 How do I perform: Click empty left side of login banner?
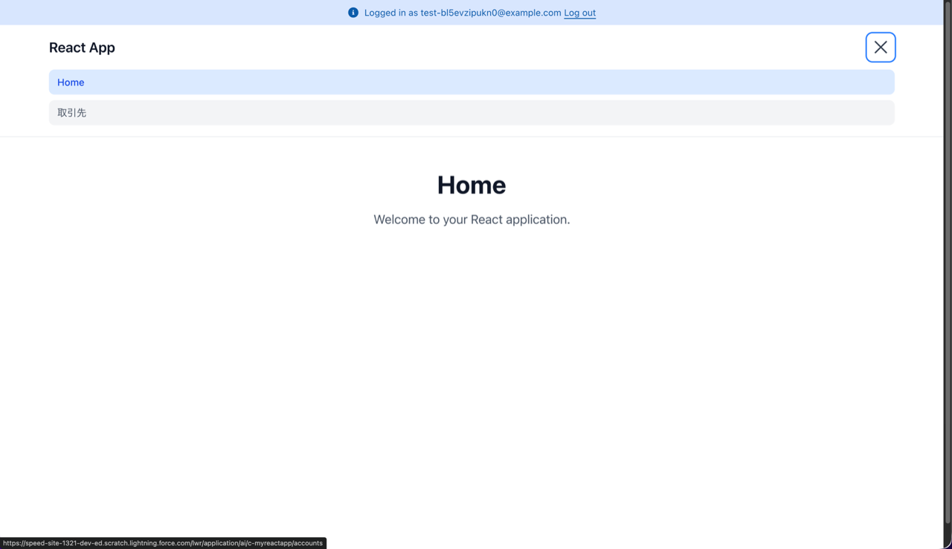coord(149,13)
